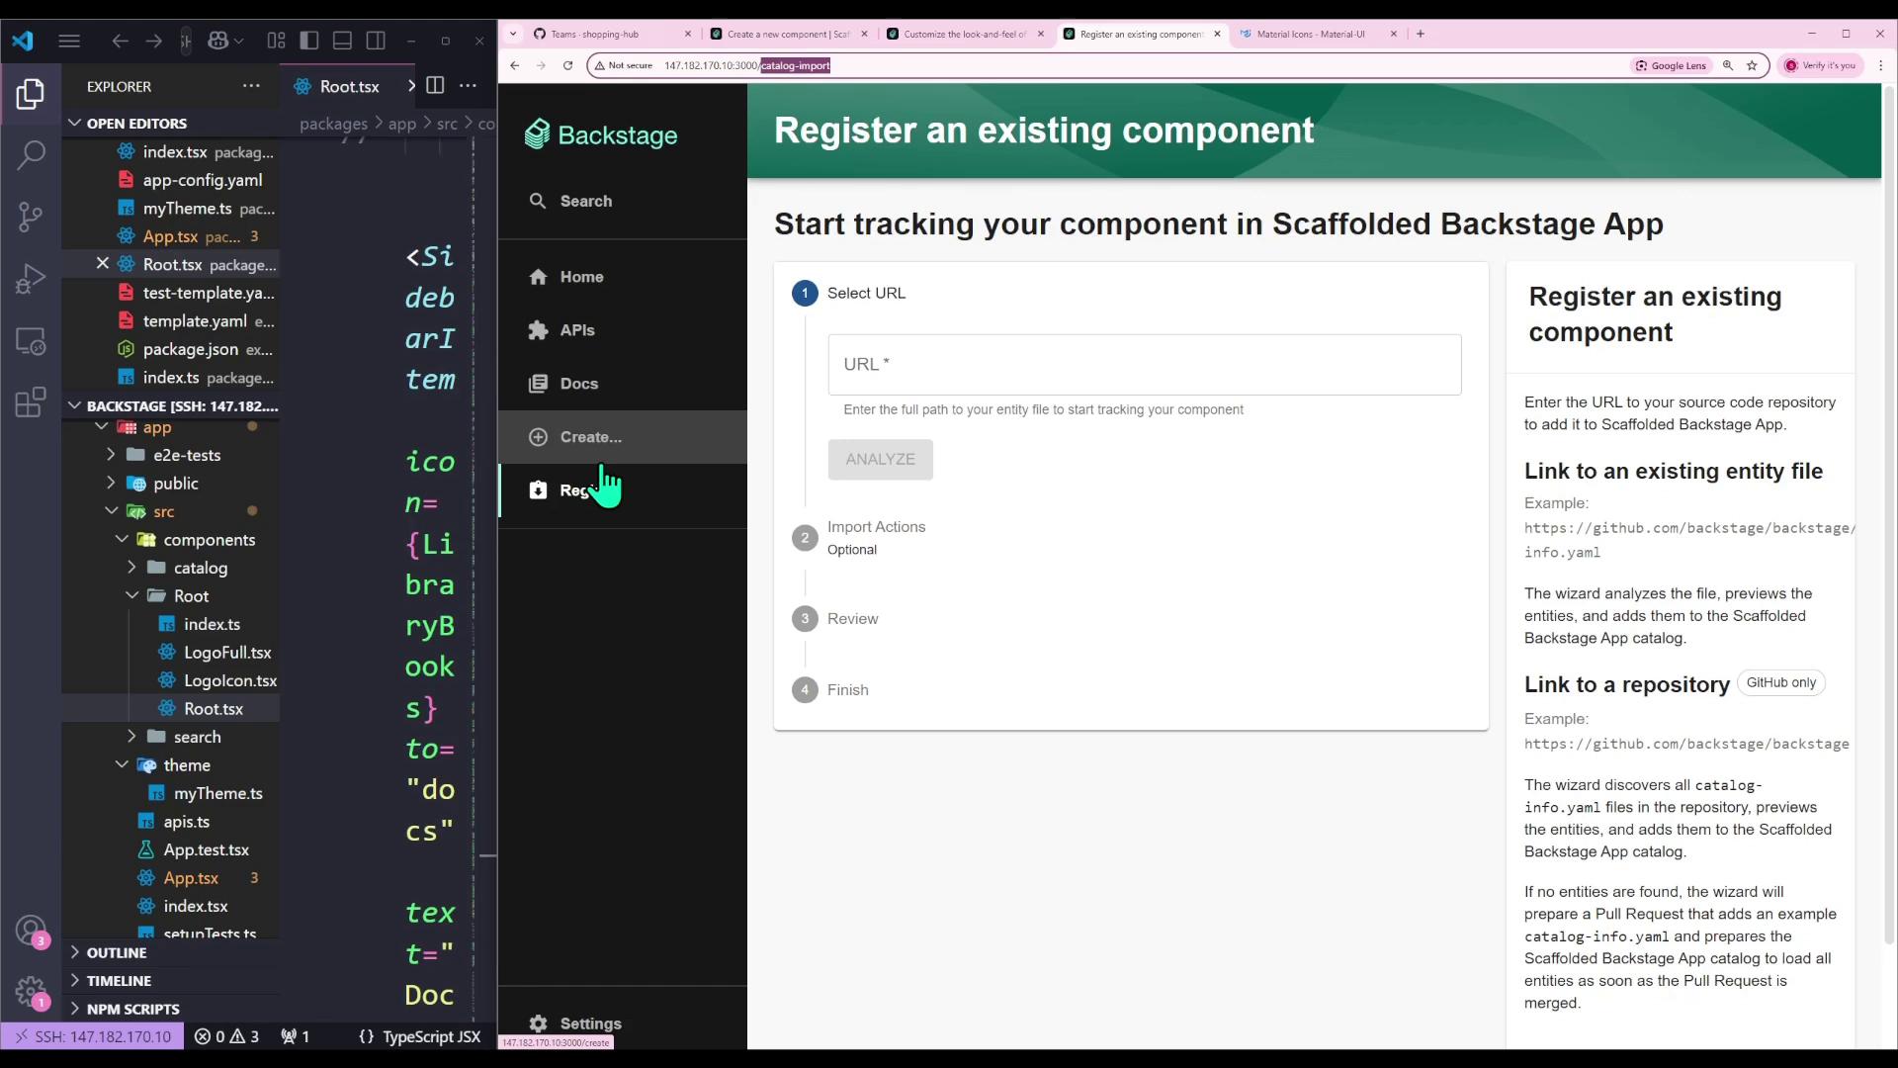1898x1068 pixels.
Task: Click the Google Lens button
Action: pyautogui.click(x=1671, y=65)
